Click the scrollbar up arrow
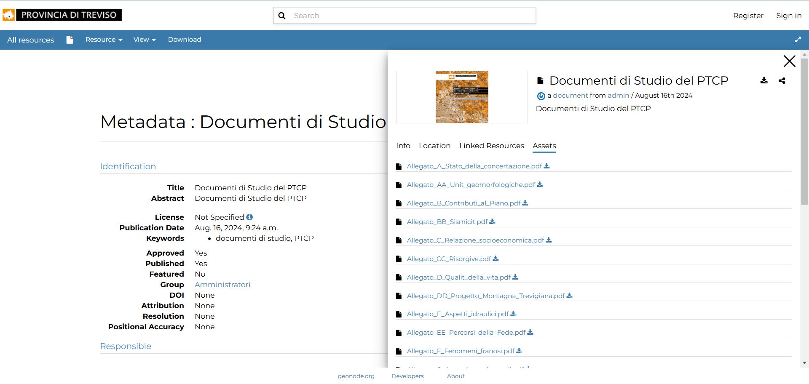Viewport: 809px width, 384px height. (804, 55)
